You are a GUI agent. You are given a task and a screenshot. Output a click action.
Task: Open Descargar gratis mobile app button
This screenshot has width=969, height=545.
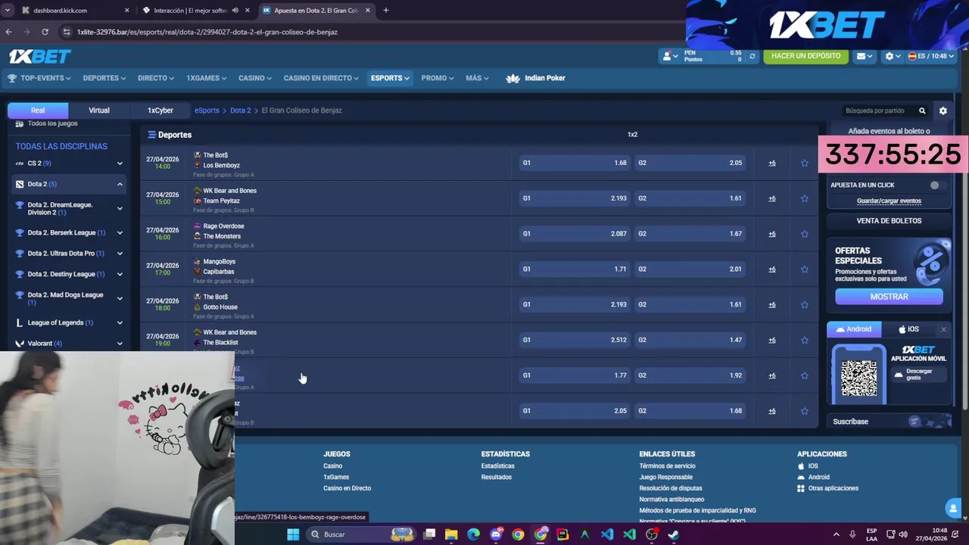(x=919, y=375)
